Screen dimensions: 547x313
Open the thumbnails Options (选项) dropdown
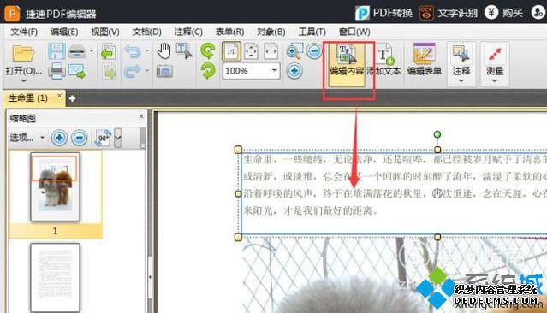pos(27,138)
